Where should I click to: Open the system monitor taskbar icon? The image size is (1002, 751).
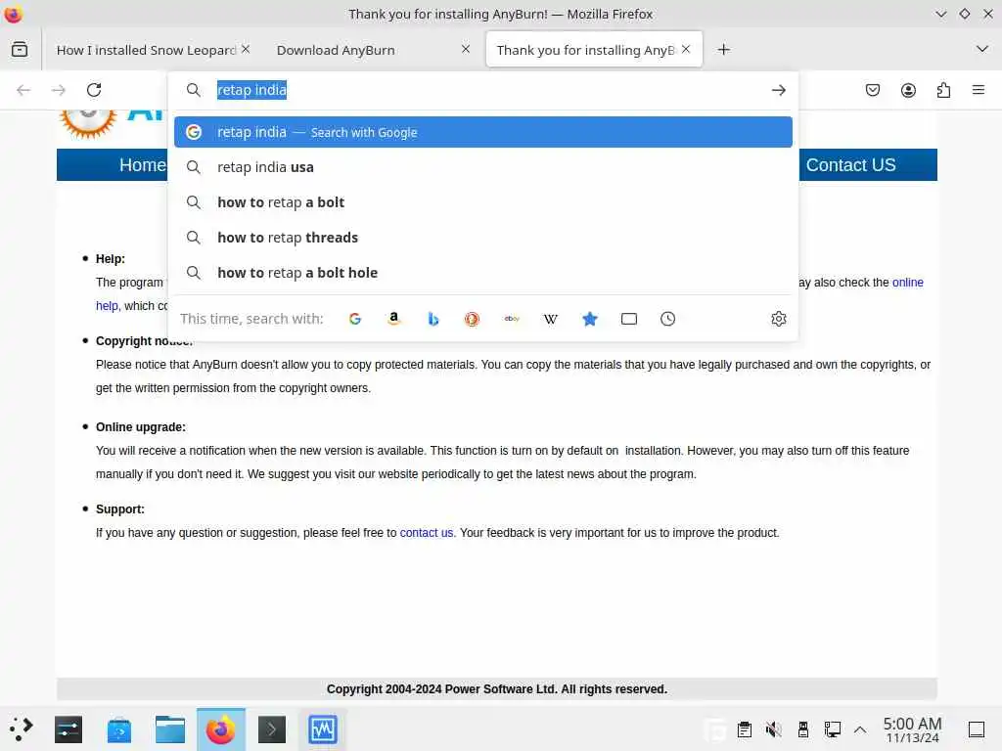coord(323,729)
